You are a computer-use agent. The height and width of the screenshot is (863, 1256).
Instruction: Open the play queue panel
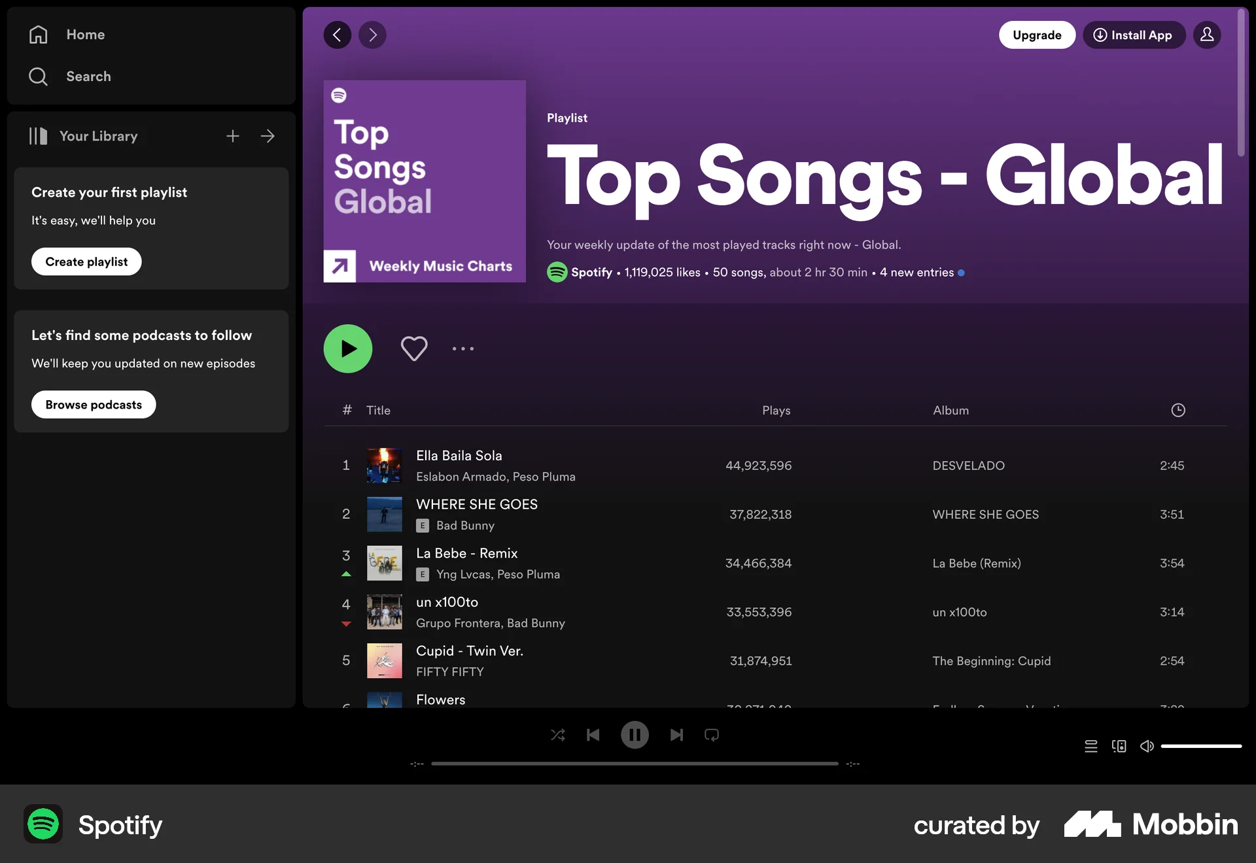point(1090,745)
